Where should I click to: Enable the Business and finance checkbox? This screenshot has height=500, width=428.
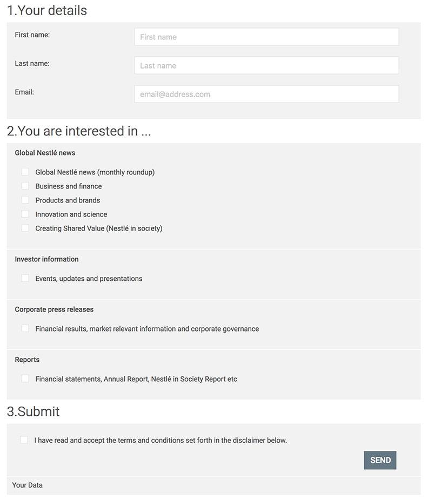tap(25, 186)
